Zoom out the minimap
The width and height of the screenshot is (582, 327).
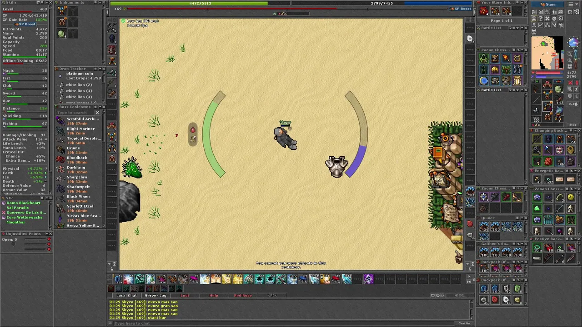point(570,54)
